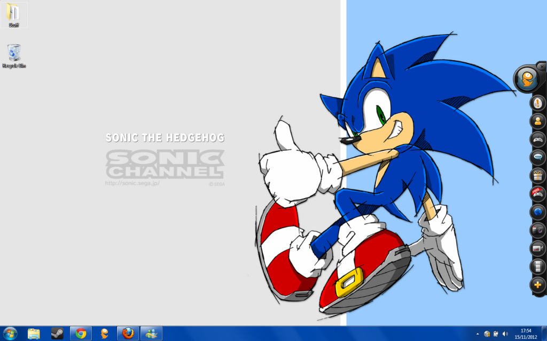Open Windows Live Messenger on taskbar
This screenshot has height=341, width=547.
pyautogui.click(x=151, y=334)
